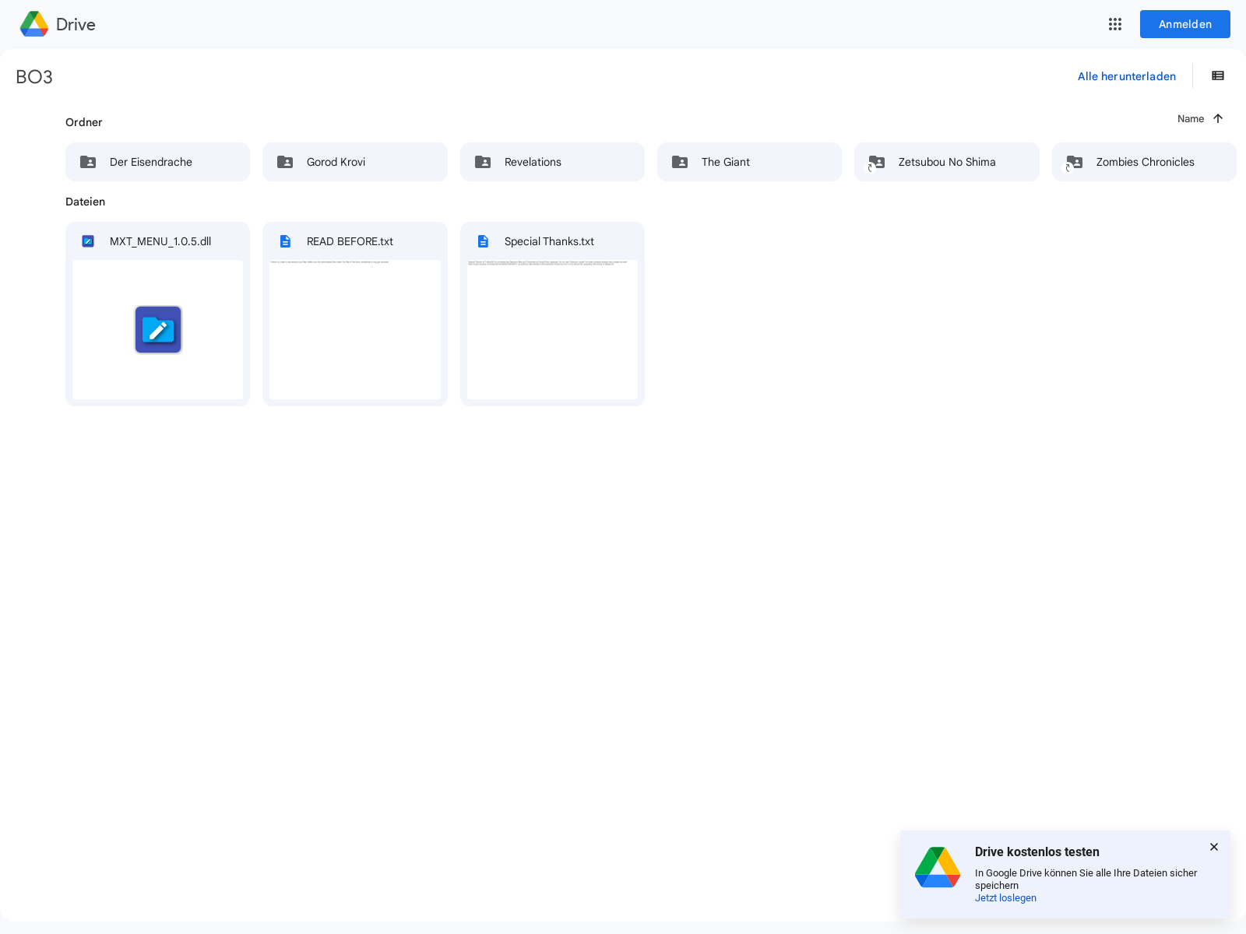Select the READ BEFORE.txt file name
Screen dimensions: 1246x934
350,241
